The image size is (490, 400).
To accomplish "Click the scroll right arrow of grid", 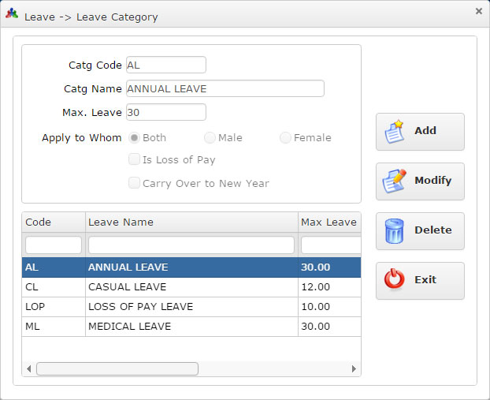I will 354,368.
